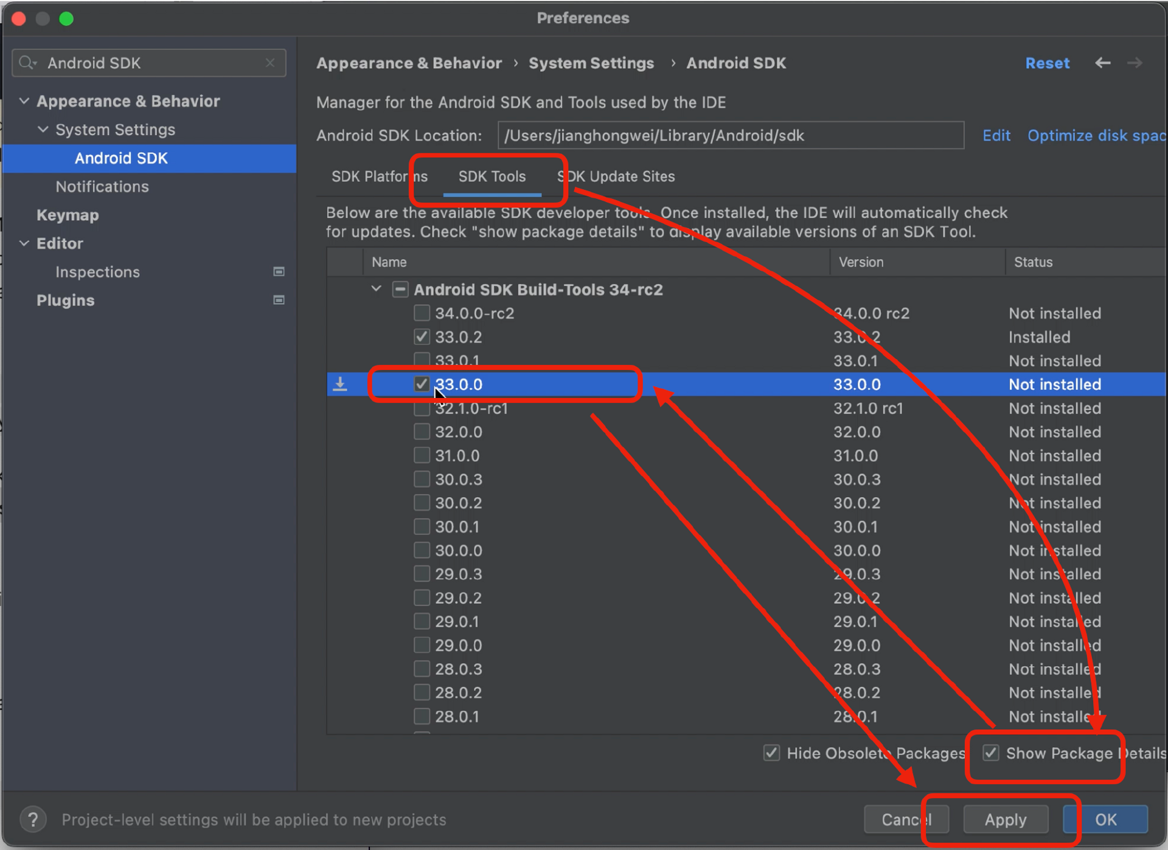Check the 31.0.0 build tools box

pos(422,455)
